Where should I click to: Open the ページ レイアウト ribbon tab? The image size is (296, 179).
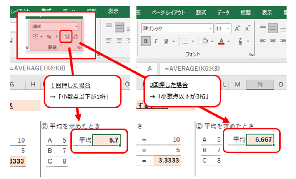point(168,12)
